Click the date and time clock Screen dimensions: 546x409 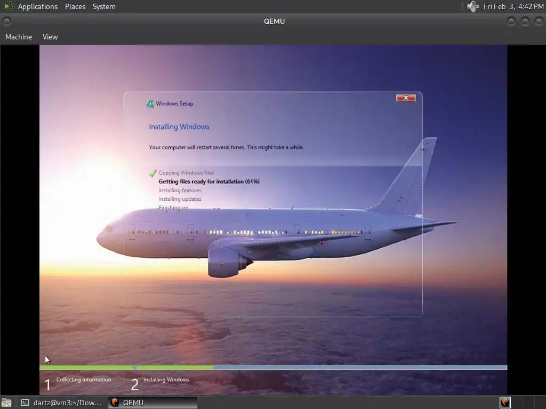coord(513,6)
